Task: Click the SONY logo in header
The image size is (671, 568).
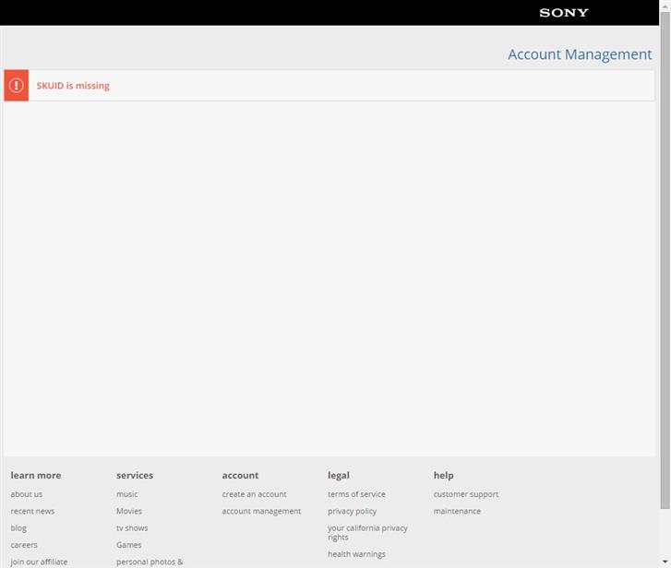Action: click(x=564, y=13)
